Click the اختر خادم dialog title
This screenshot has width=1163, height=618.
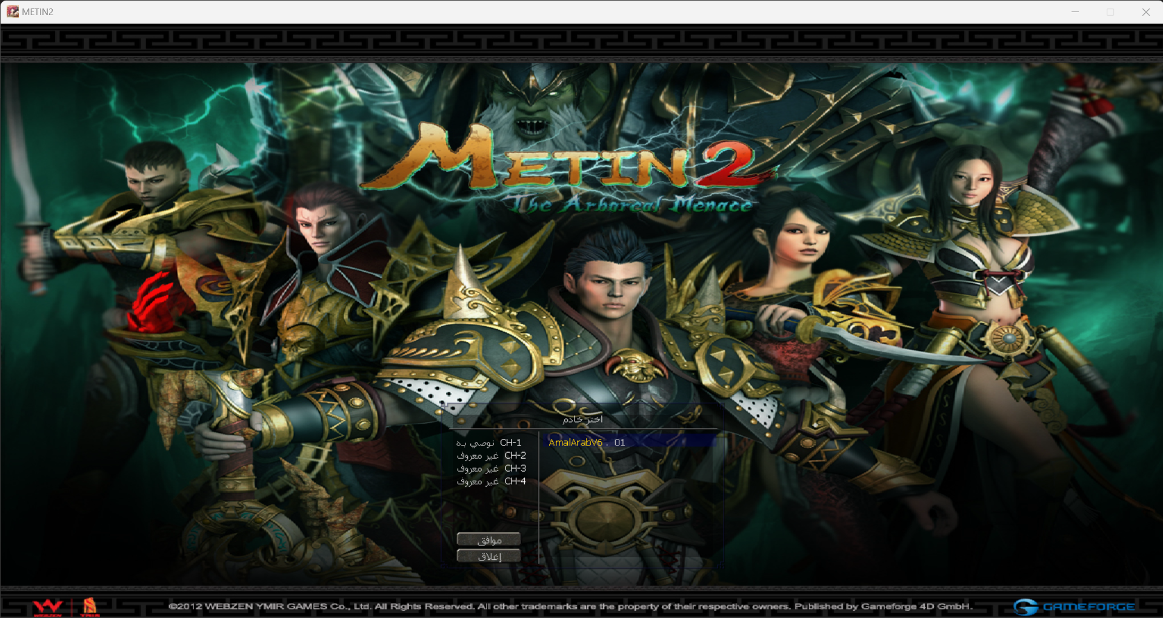(x=582, y=419)
